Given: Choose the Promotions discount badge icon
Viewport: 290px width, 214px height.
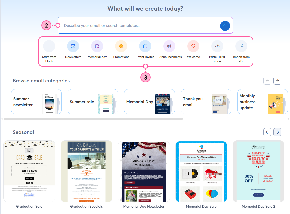Looking at the screenshot, I should pyautogui.click(x=121, y=46).
